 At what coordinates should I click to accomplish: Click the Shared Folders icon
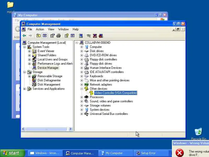coord(34,55)
